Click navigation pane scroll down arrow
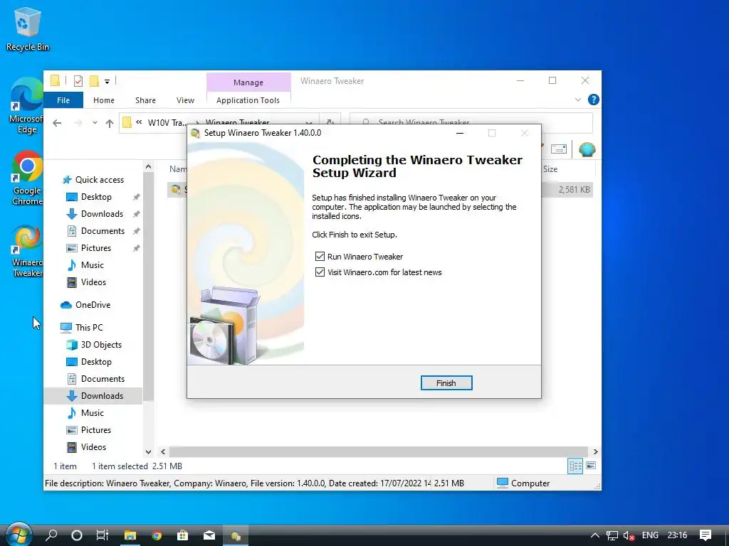This screenshot has width=729, height=546. [148, 451]
